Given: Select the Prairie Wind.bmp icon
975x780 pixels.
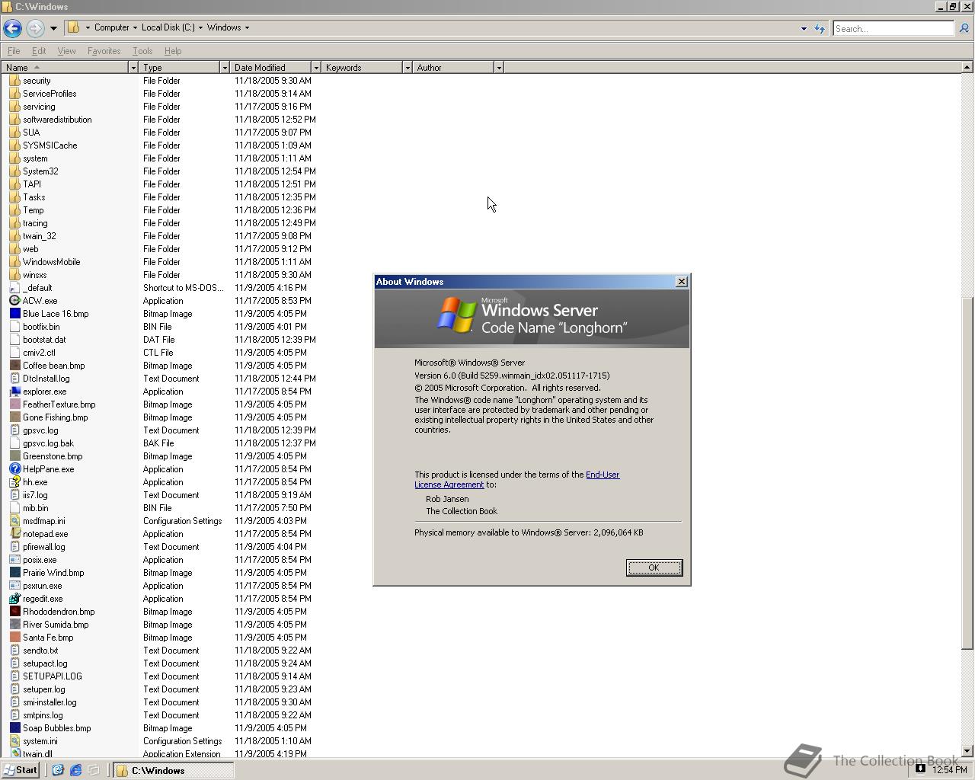Looking at the screenshot, I should [14, 573].
